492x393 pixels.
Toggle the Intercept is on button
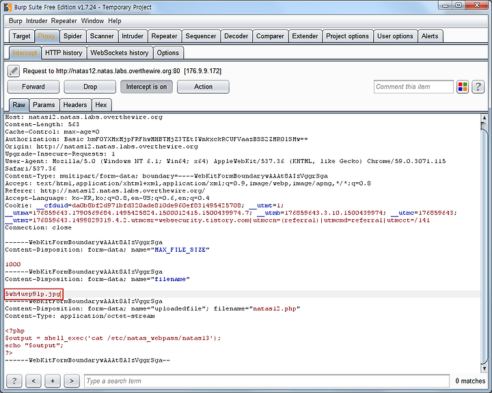coord(146,87)
